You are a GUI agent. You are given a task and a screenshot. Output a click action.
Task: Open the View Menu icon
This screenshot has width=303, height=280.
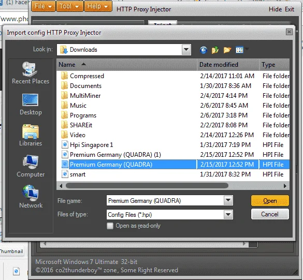coord(239,50)
